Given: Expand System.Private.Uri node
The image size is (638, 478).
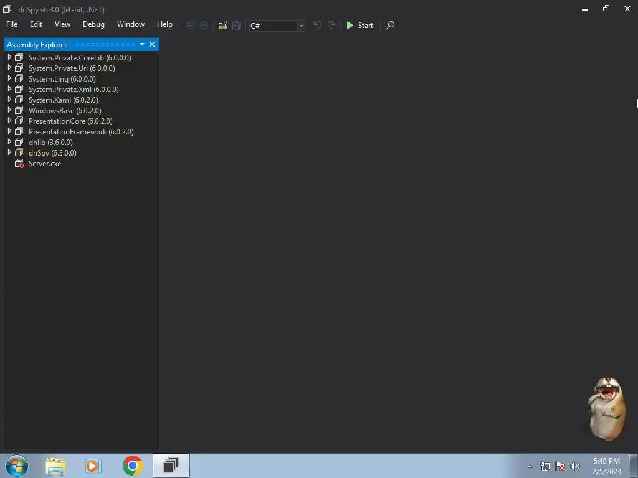Looking at the screenshot, I should tap(9, 68).
